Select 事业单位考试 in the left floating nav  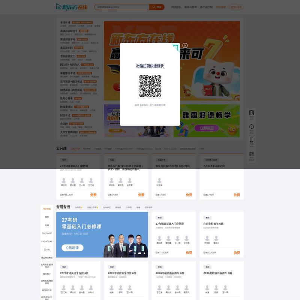47,258
